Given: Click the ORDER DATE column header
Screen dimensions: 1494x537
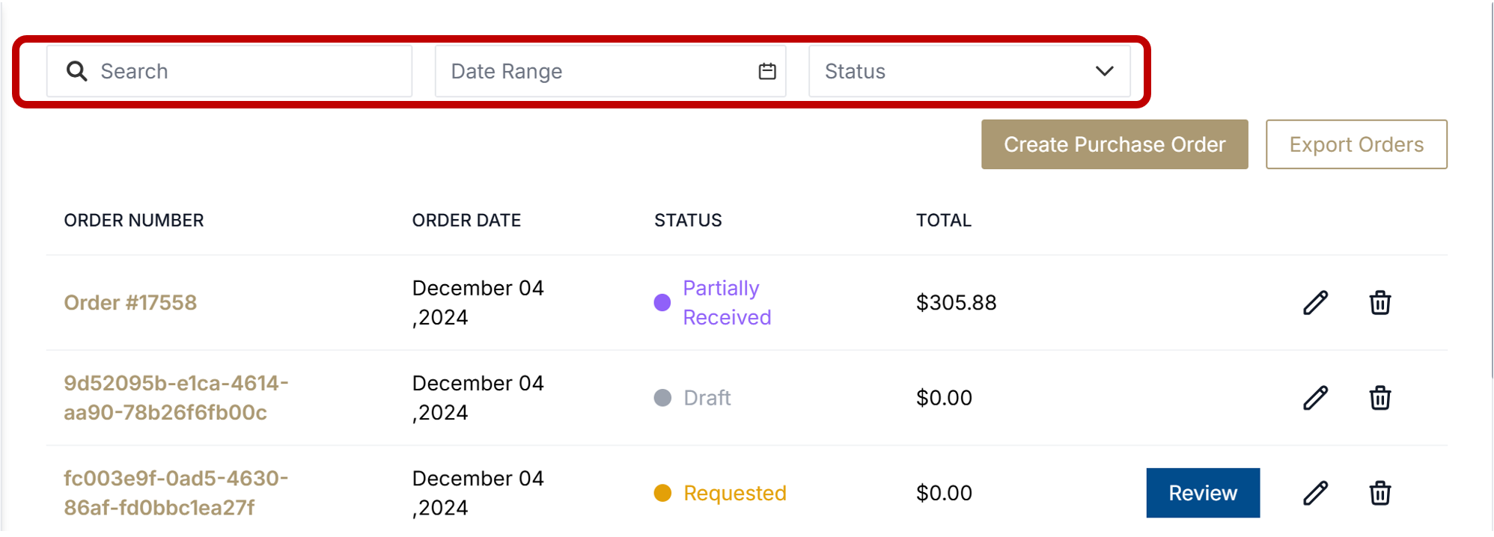Looking at the screenshot, I should (466, 221).
